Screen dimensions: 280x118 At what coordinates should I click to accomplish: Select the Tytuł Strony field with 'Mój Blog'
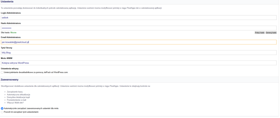pyautogui.click(x=139, y=52)
